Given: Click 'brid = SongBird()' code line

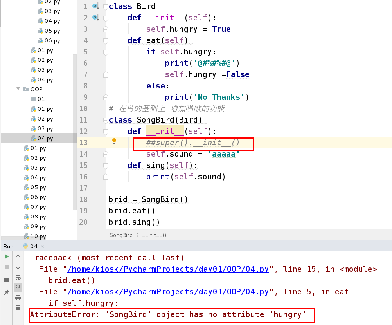Looking at the screenshot, I should tap(148, 199).
